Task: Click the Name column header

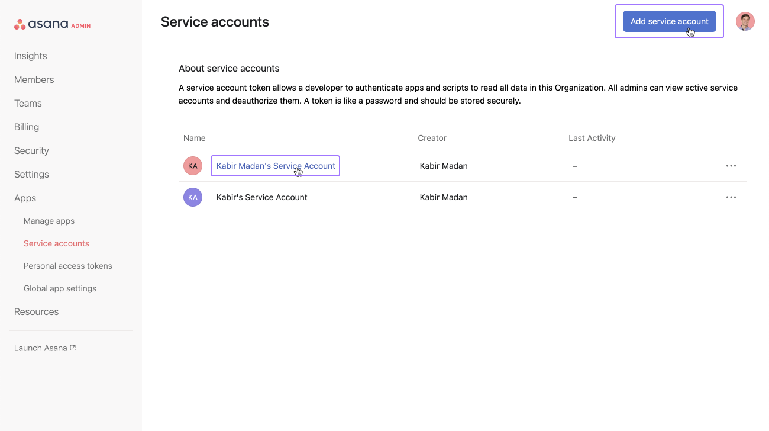Action: pyautogui.click(x=195, y=138)
